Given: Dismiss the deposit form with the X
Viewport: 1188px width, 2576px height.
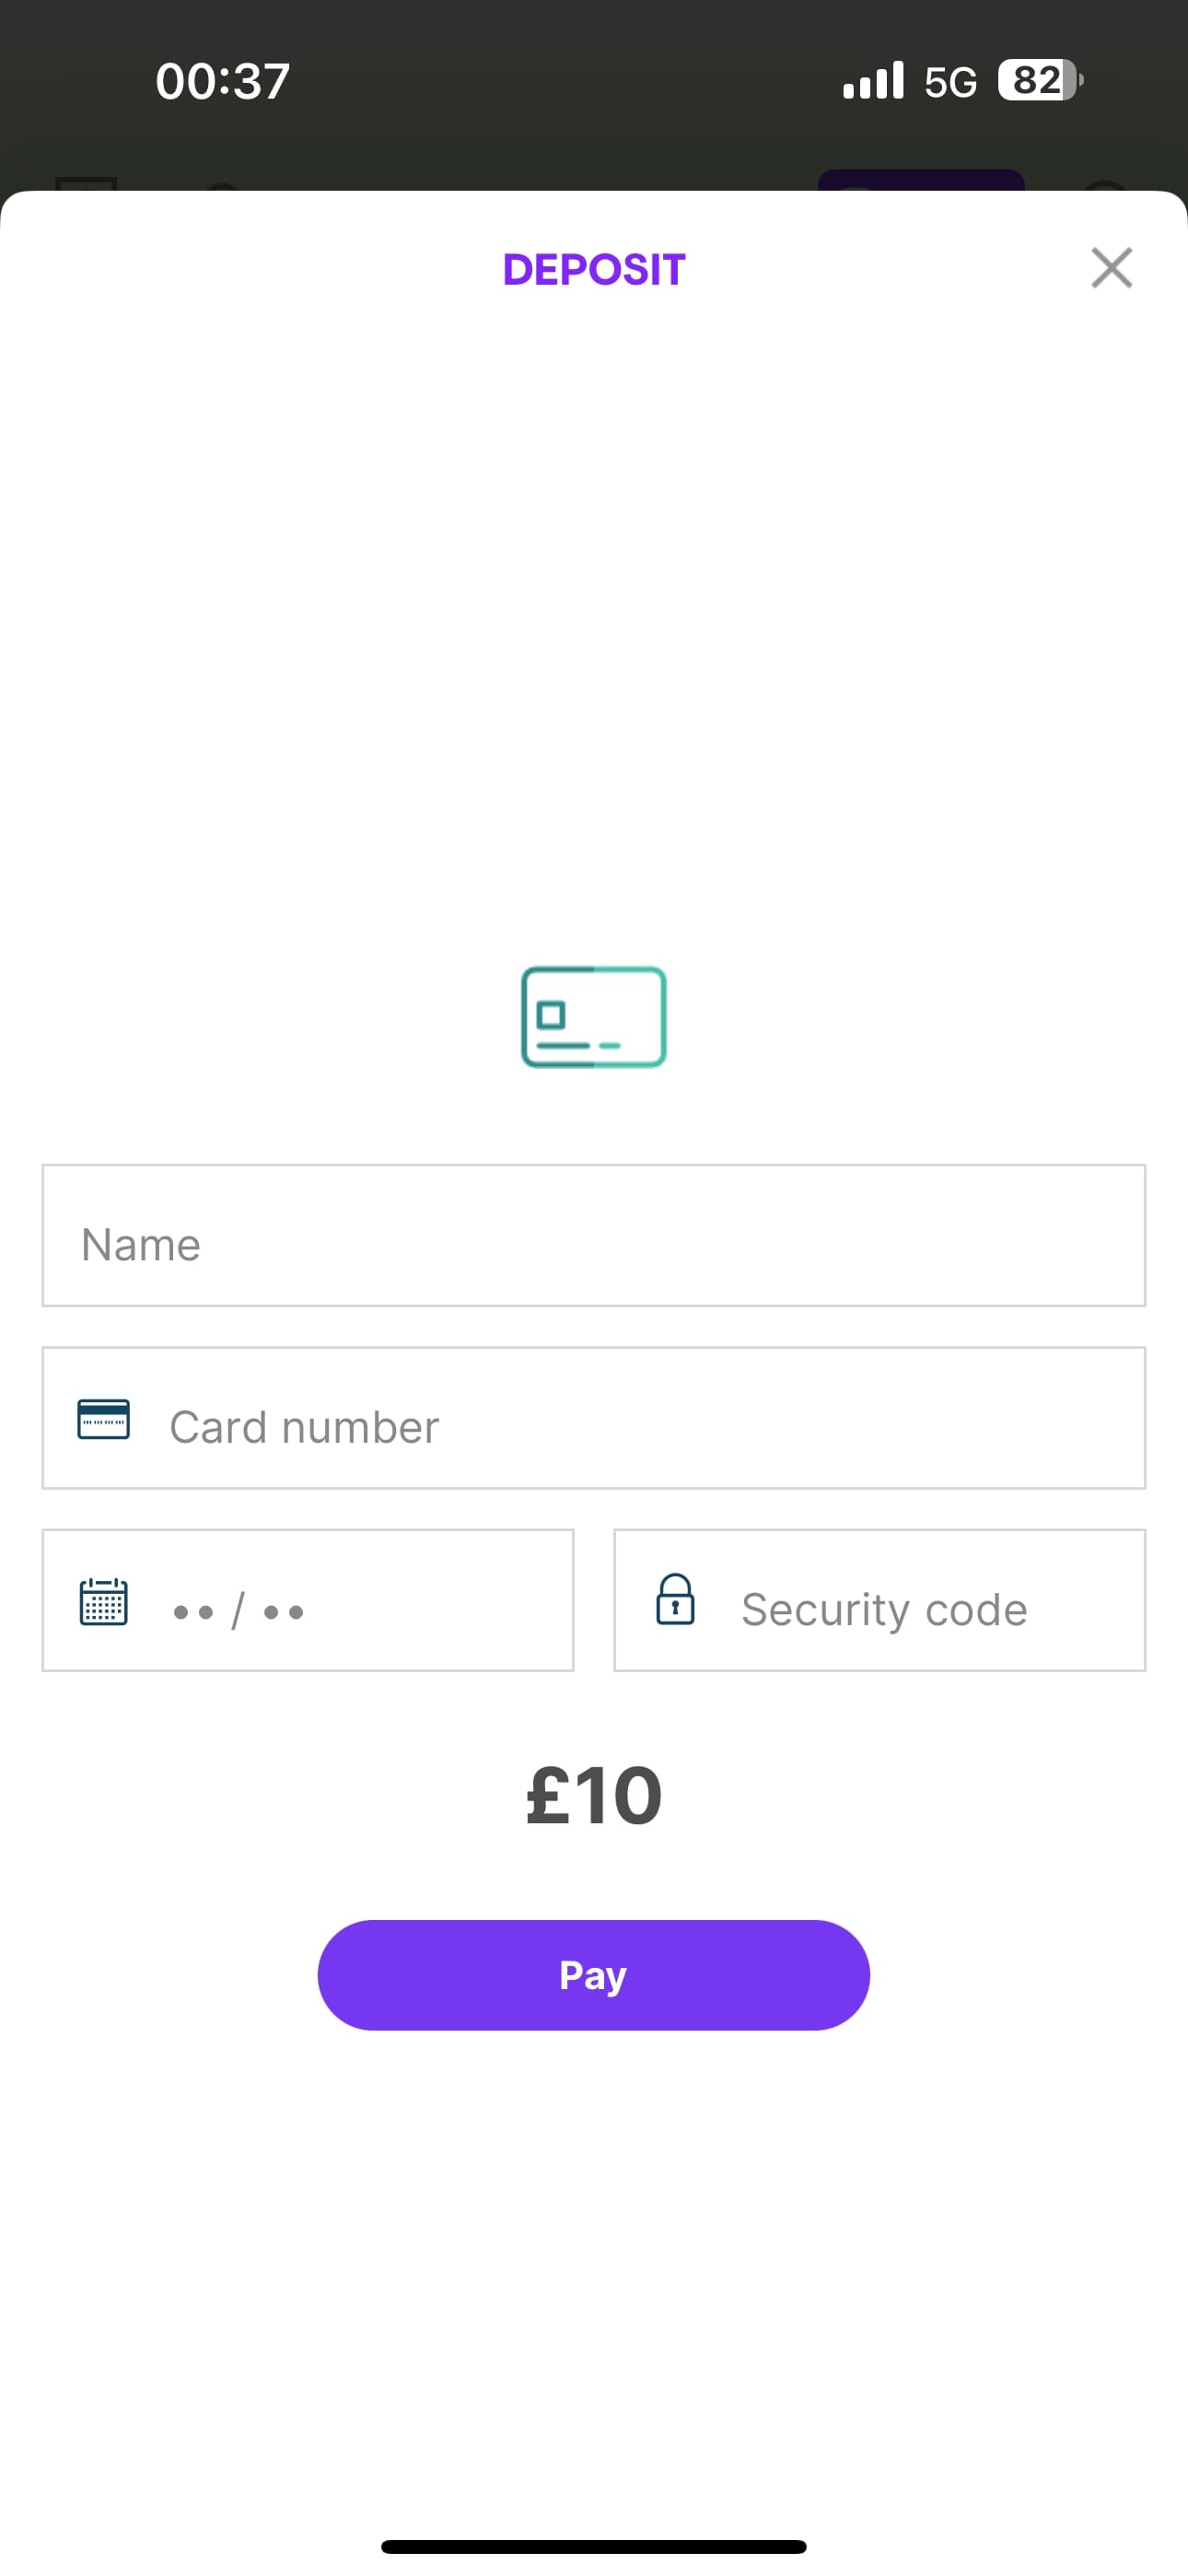Looking at the screenshot, I should tap(1111, 267).
